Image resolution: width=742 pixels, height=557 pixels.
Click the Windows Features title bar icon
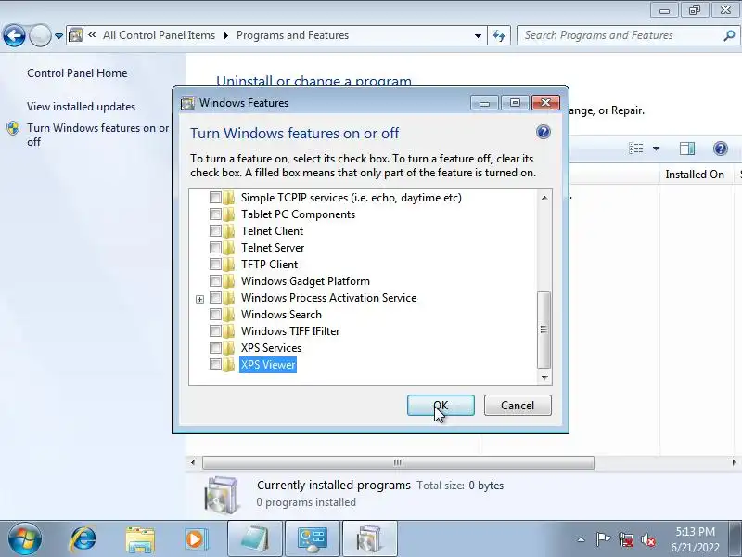coord(188,103)
